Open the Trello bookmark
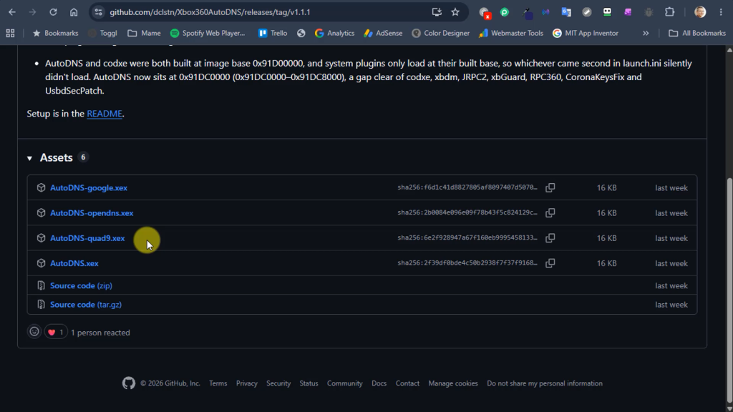This screenshot has height=412, width=733. pos(273,33)
